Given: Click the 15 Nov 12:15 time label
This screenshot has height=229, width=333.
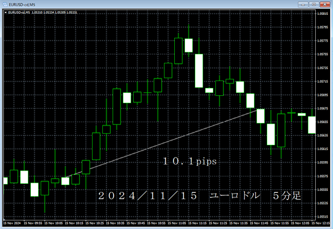Looking at the screenshot, I should pyautogui.click(x=321, y=223).
